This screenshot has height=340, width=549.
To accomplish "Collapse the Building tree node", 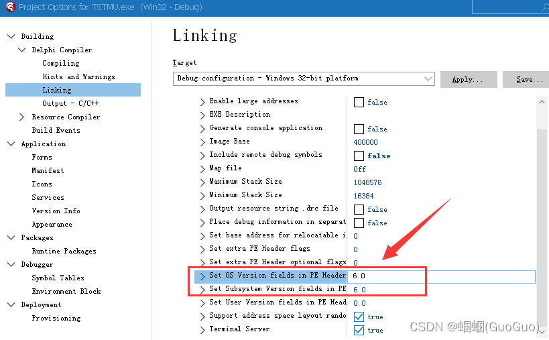I will pos(11,36).
